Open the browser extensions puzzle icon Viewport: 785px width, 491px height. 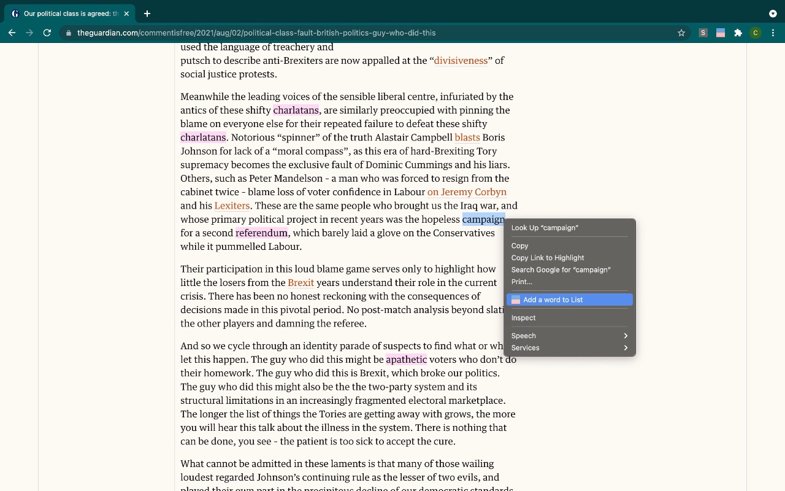pos(738,33)
